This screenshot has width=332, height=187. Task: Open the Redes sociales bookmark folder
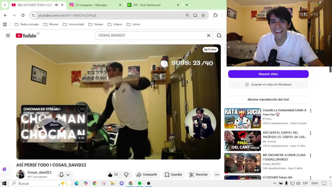point(27,24)
